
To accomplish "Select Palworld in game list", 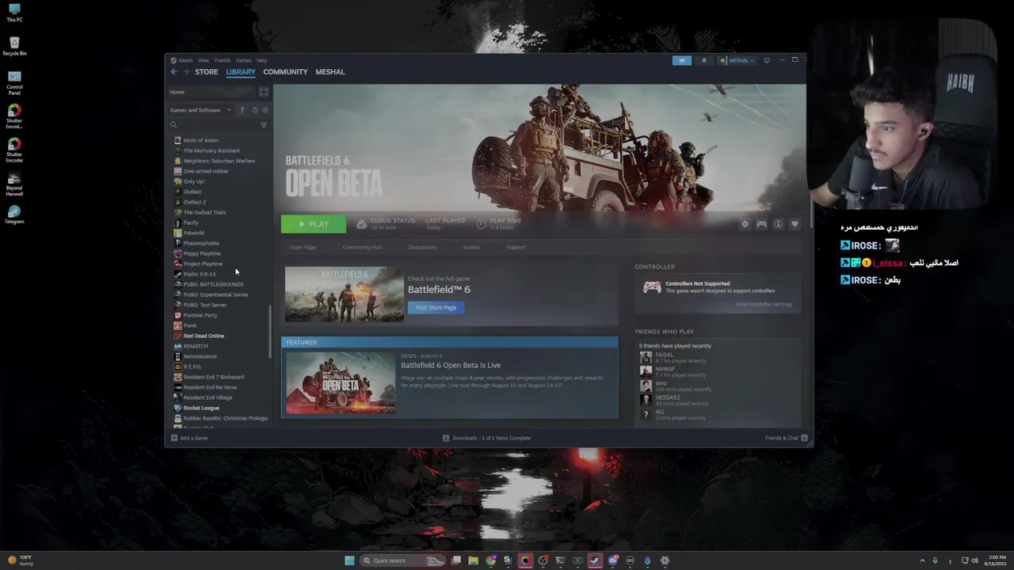I will 193,233.
